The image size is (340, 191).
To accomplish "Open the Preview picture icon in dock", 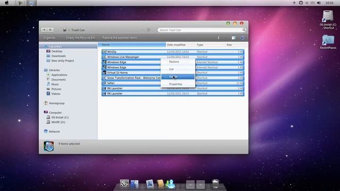I will (x=150, y=184).
